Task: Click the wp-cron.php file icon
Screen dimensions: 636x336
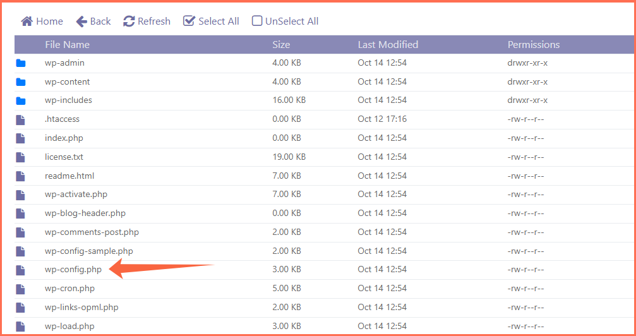Action: pos(20,289)
